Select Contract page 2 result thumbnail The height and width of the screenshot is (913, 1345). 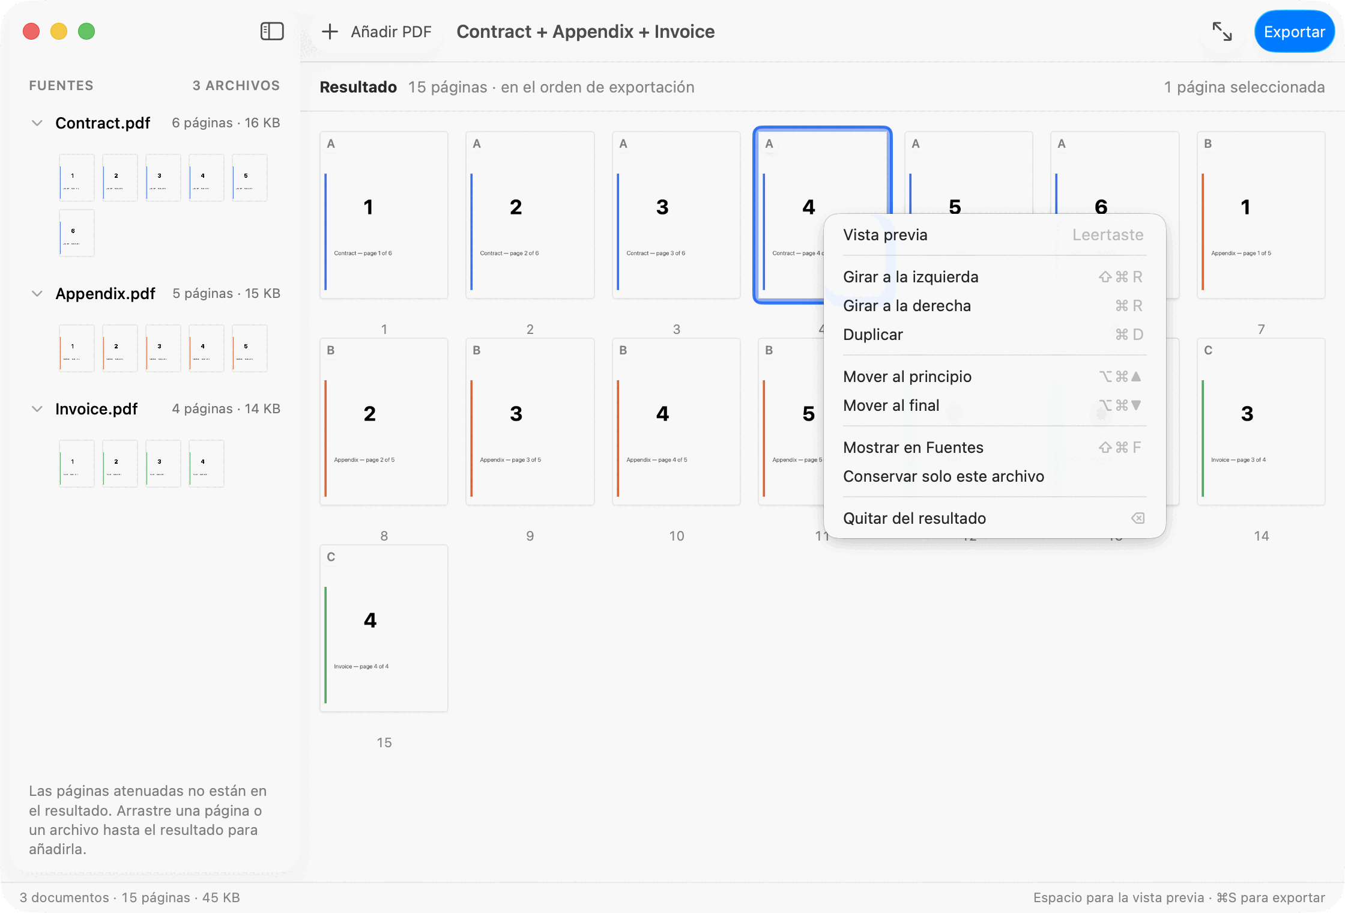click(530, 215)
